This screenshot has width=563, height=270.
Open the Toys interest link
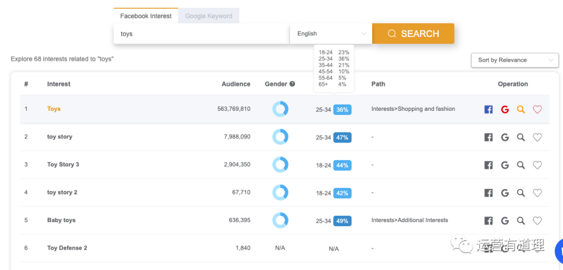[x=54, y=109]
